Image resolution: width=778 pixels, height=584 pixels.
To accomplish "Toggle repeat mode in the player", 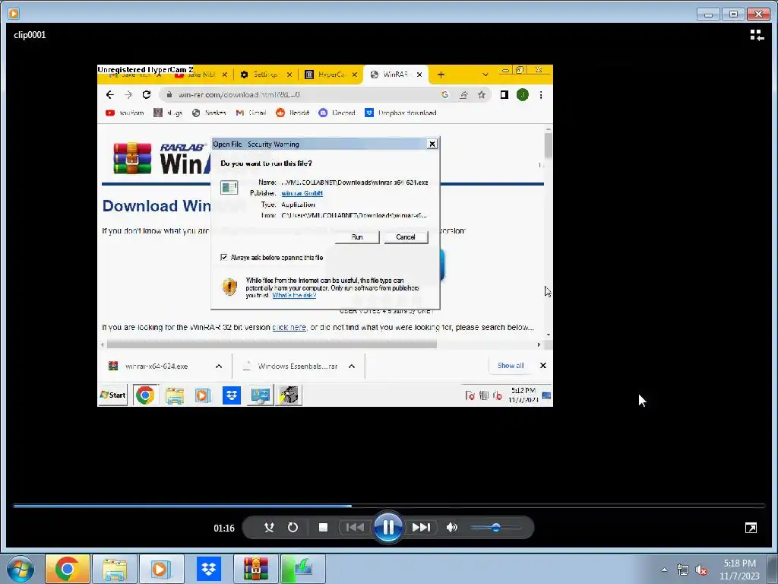I will pos(293,528).
